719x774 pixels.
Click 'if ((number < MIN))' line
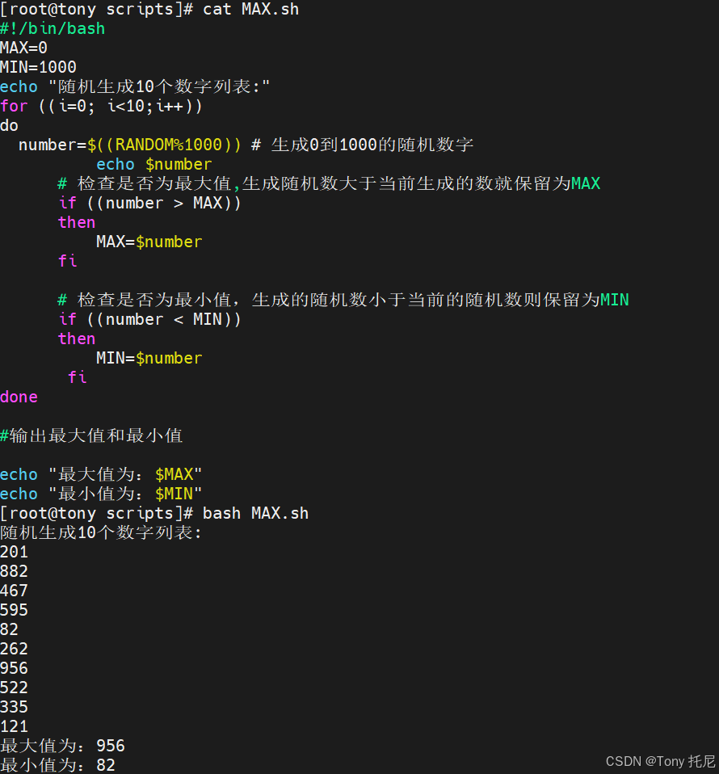[x=149, y=319]
